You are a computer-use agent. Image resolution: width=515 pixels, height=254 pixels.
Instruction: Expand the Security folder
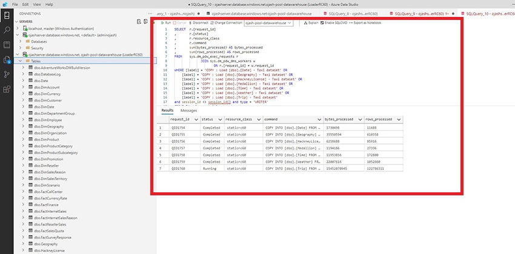point(21,48)
